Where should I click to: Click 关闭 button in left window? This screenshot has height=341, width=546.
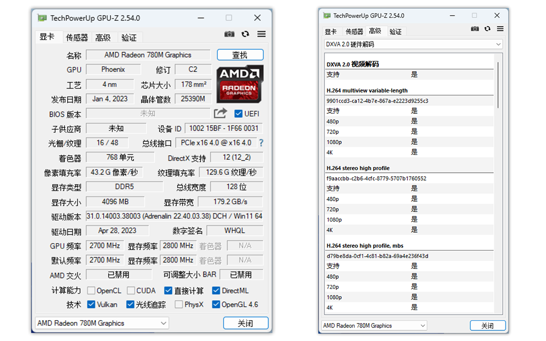tap(245, 323)
